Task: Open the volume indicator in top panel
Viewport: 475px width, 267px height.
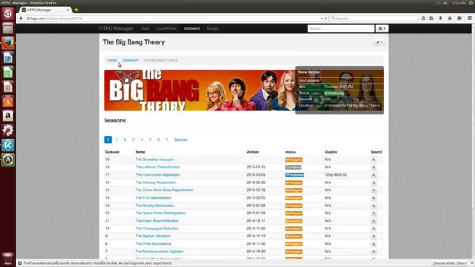Action: tap(446, 3)
